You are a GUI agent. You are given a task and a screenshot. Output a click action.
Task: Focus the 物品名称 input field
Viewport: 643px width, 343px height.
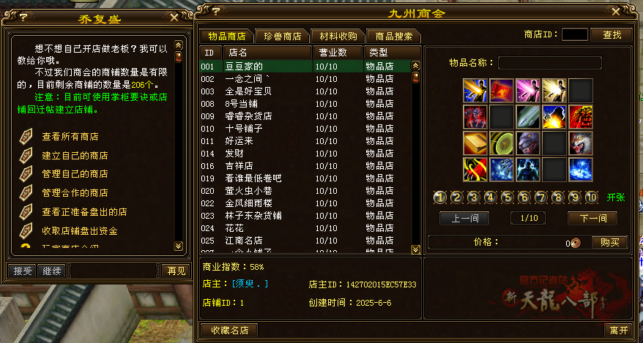[550, 63]
